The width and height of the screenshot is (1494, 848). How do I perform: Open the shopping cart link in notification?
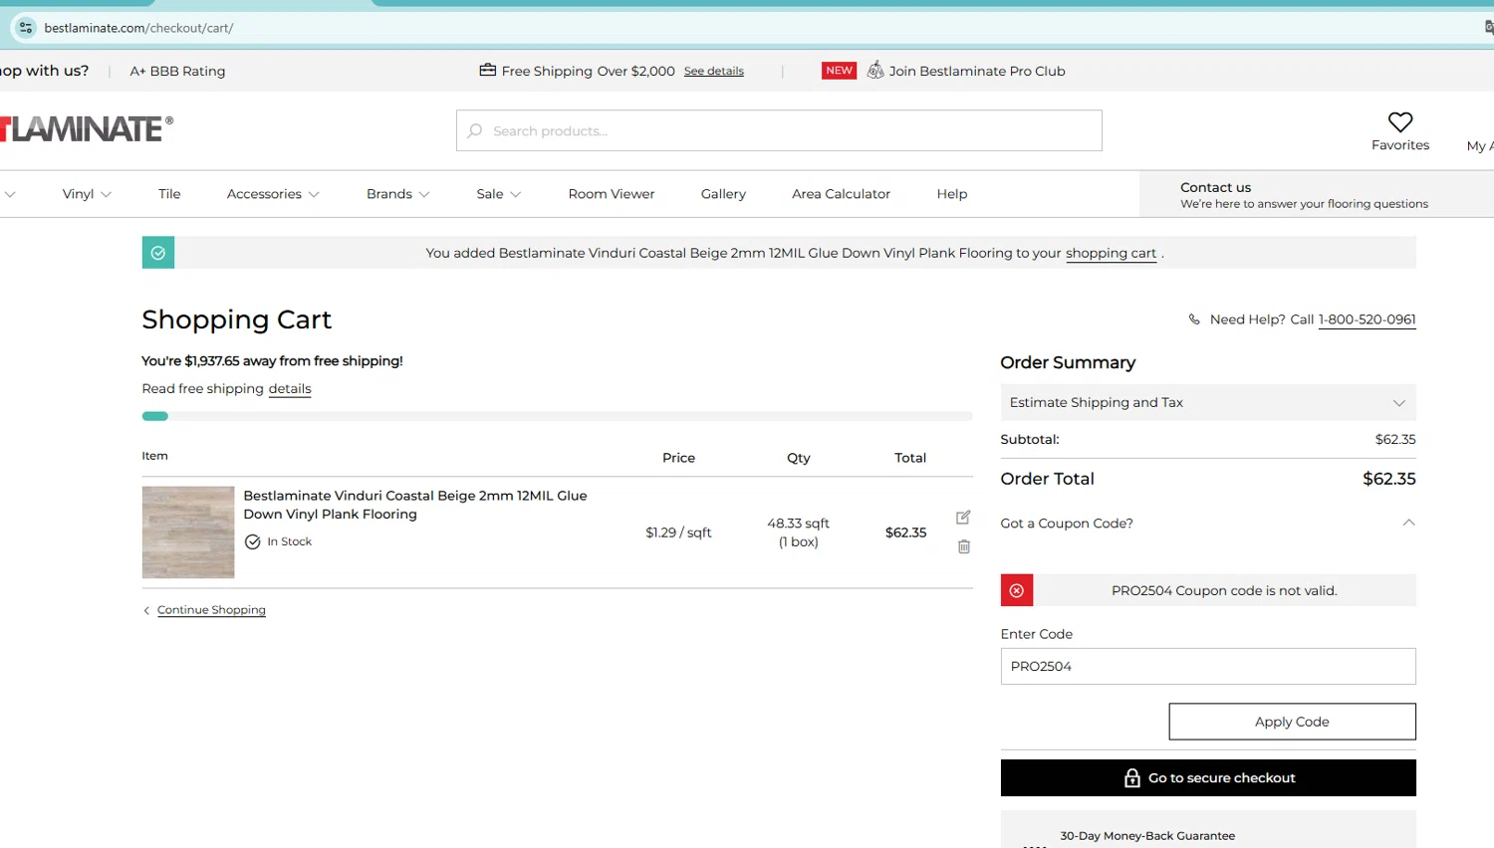pyautogui.click(x=1111, y=253)
